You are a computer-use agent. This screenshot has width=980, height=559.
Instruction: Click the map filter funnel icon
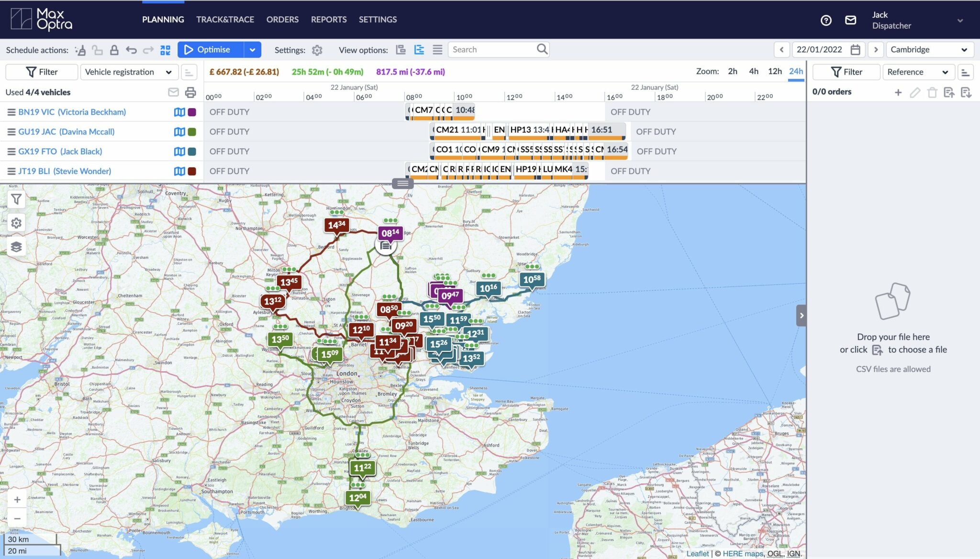(16, 199)
